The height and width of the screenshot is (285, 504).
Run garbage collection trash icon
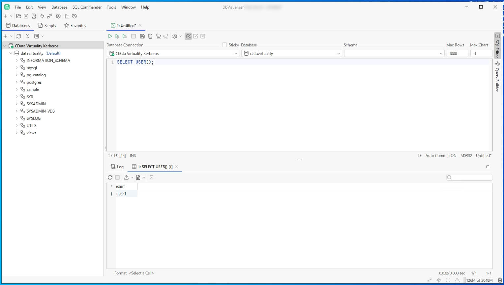(500, 280)
